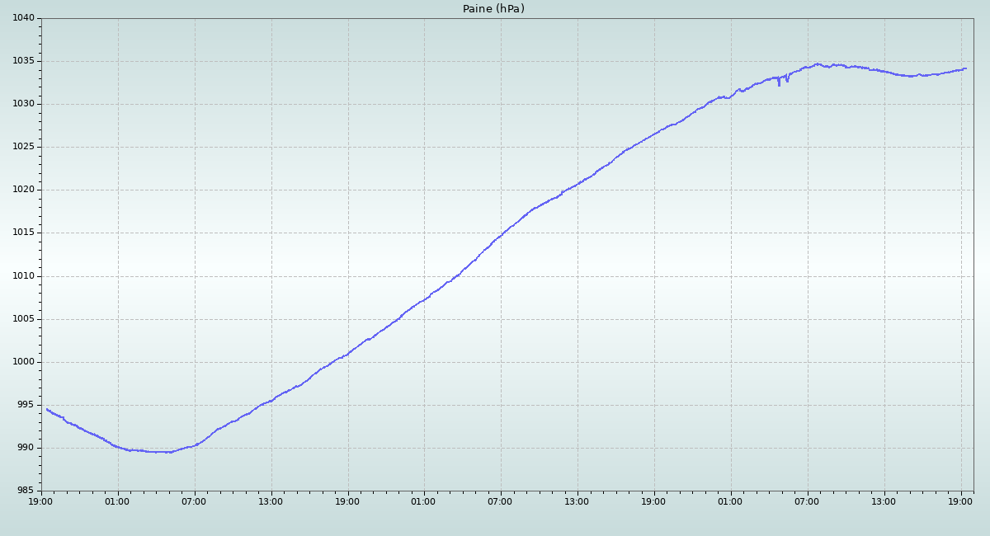The width and height of the screenshot is (990, 536).
Task: Click the starting point of the pressure line
Action: [x=47, y=409]
